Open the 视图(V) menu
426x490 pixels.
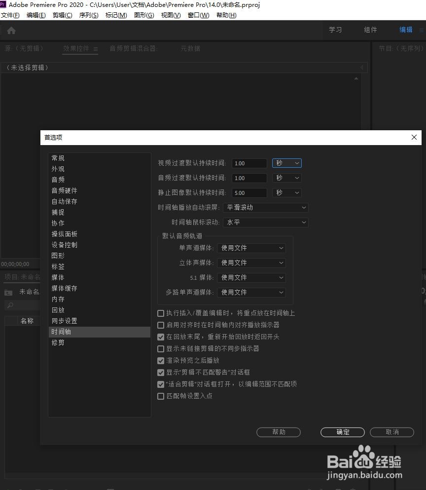tap(171, 15)
